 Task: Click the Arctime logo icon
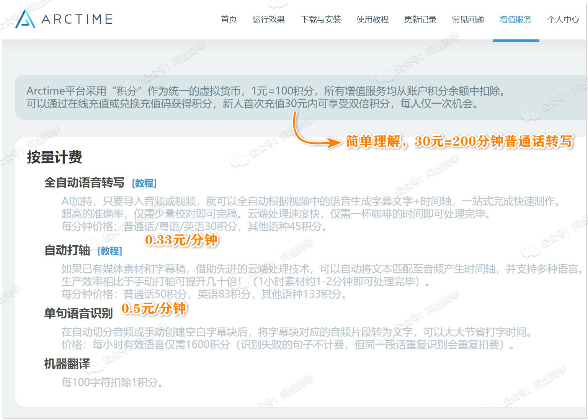click(x=26, y=19)
